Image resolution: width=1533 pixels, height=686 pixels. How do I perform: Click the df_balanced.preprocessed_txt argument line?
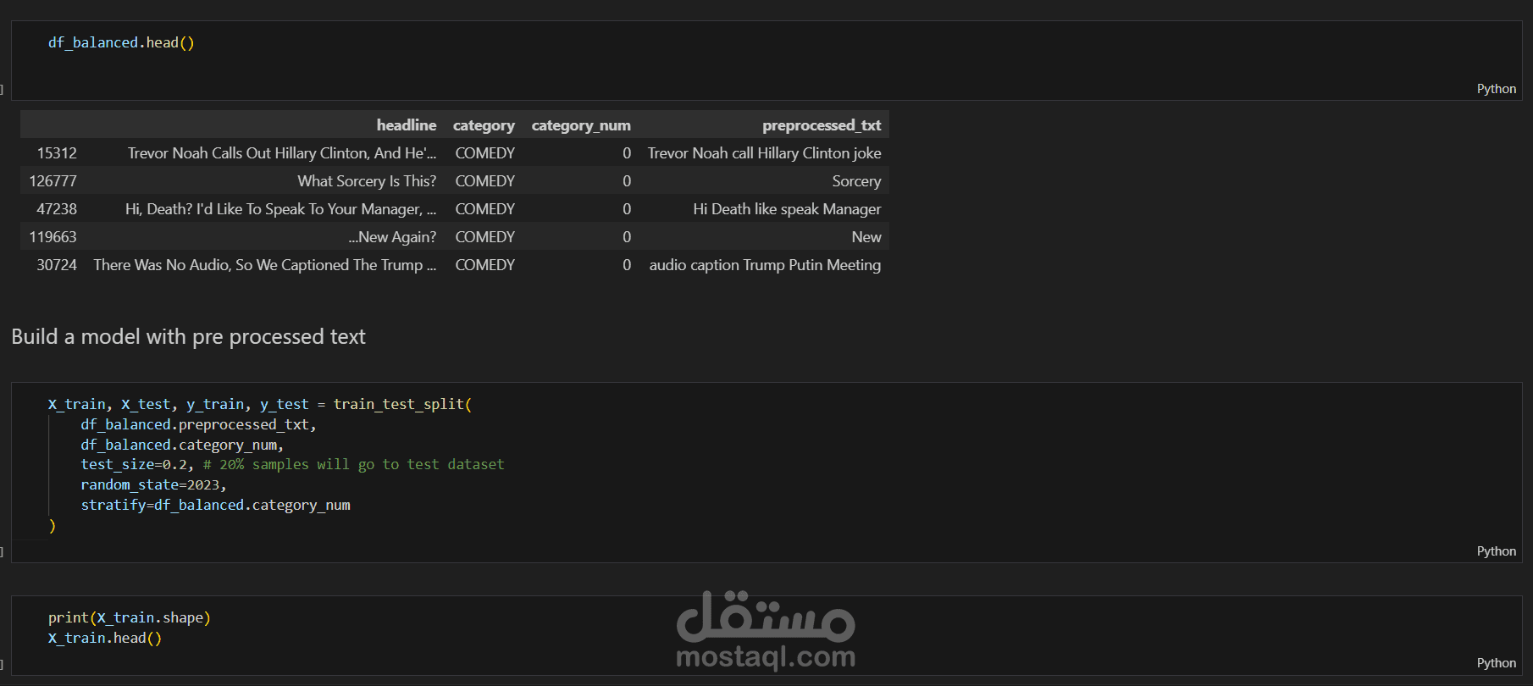pos(198,425)
